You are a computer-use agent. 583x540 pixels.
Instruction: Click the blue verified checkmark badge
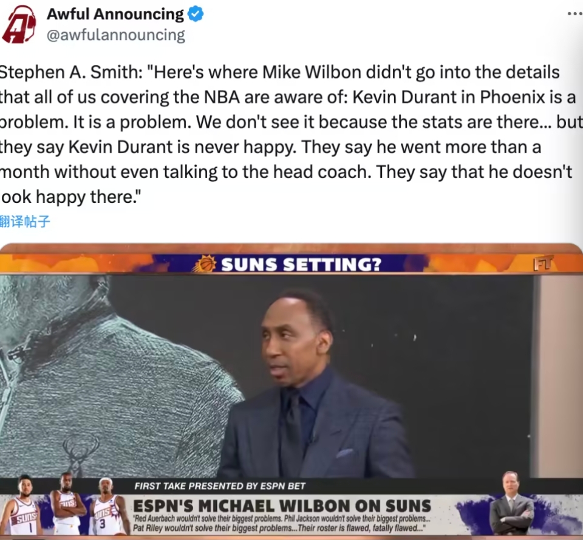click(195, 14)
